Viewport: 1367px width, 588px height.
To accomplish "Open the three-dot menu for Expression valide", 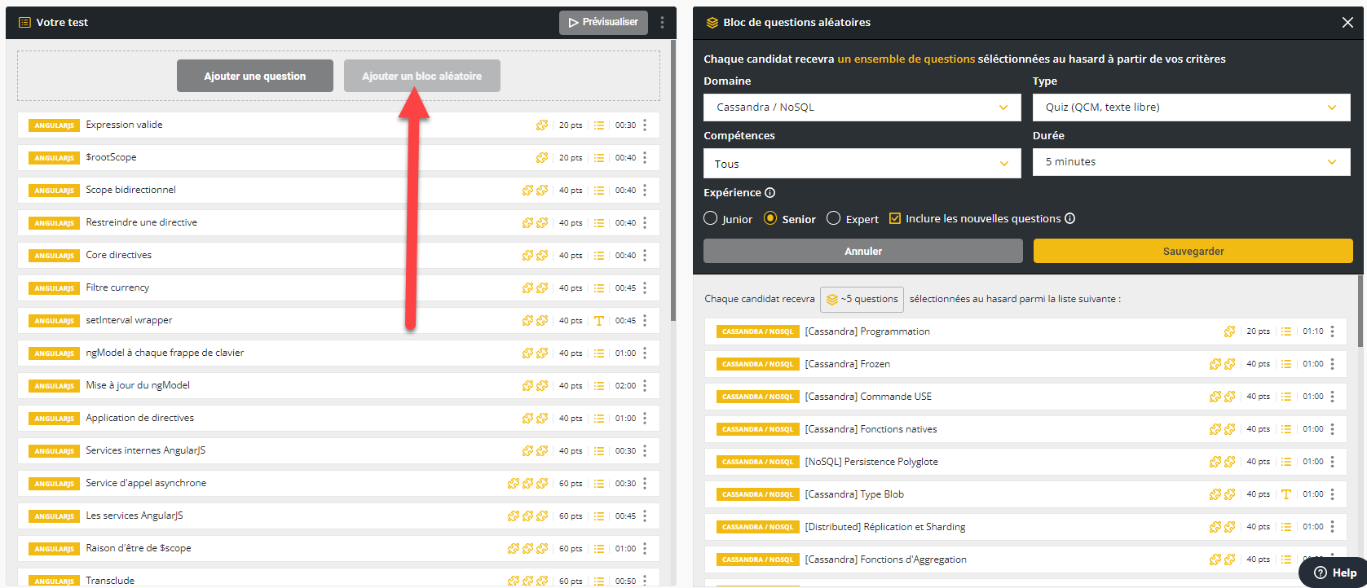I will tap(645, 125).
